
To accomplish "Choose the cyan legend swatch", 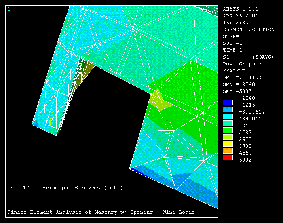I will point(228,116).
